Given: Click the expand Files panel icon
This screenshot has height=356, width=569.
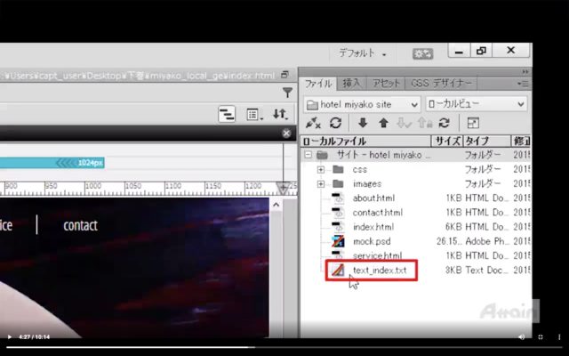Looking at the screenshot, I should tap(473, 123).
